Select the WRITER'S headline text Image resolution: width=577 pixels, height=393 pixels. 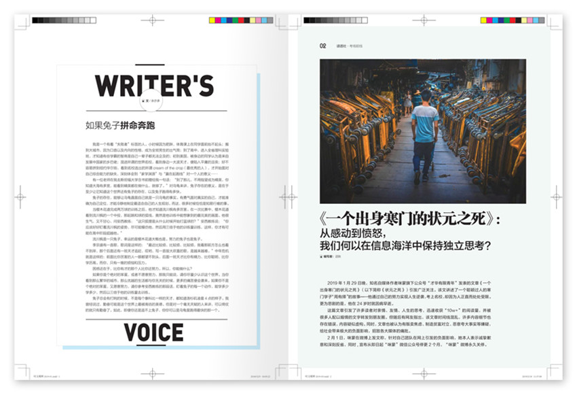pyautogui.click(x=154, y=85)
